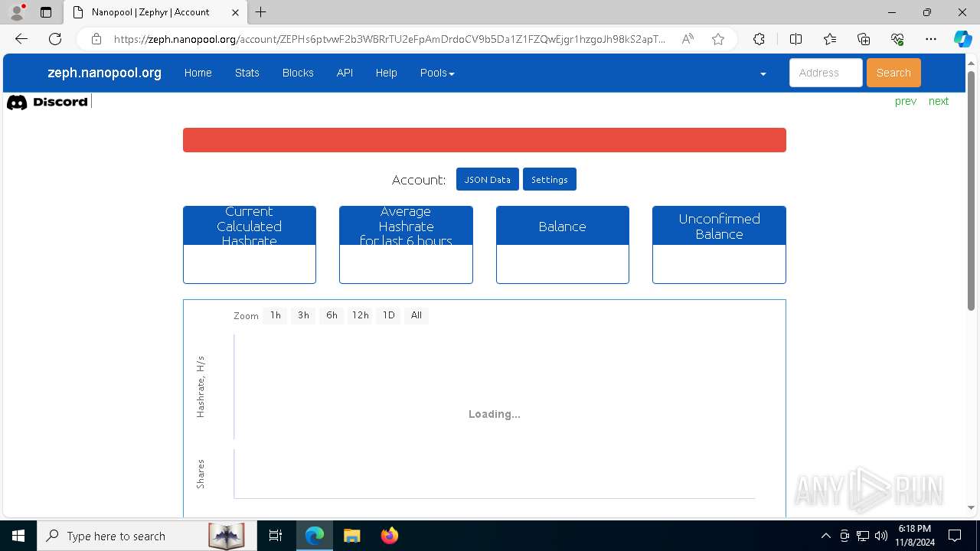Click the taskbar search box
This screenshot has height=551, width=980.
145,536
